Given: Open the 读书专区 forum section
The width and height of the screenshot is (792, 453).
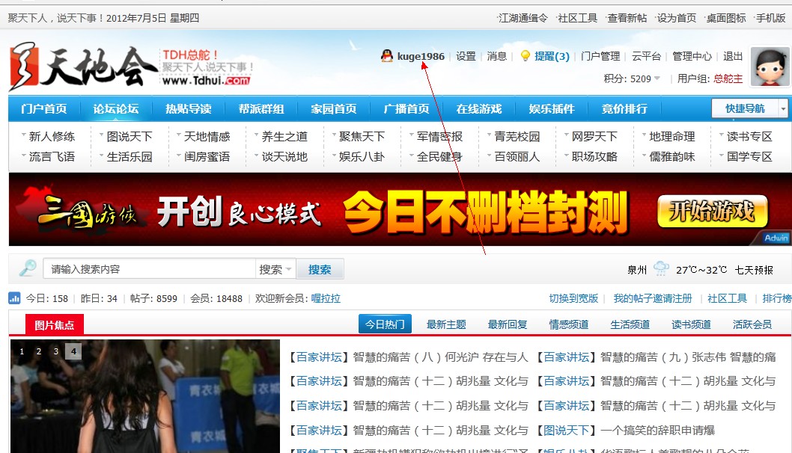Looking at the screenshot, I should coord(749,136).
